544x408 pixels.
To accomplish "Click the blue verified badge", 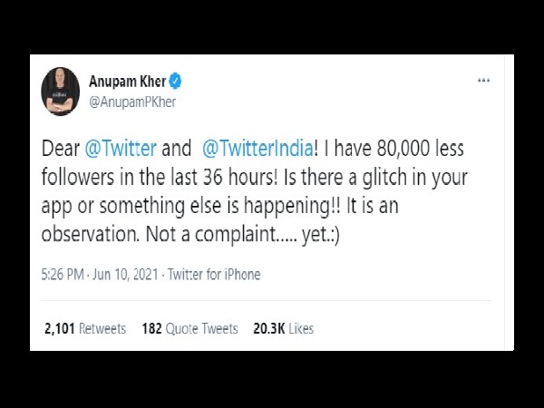I will pyautogui.click(x=175, y=82).
